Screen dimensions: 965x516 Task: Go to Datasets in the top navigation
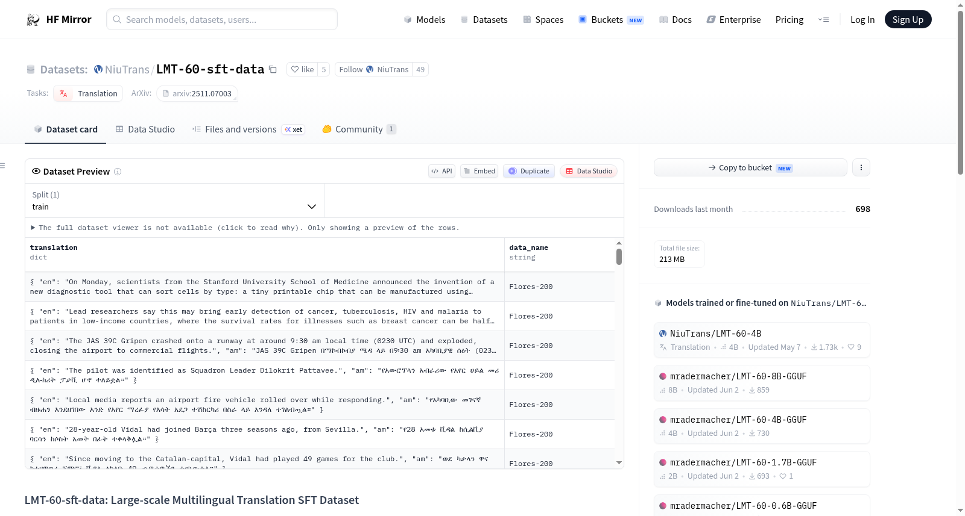484,19
